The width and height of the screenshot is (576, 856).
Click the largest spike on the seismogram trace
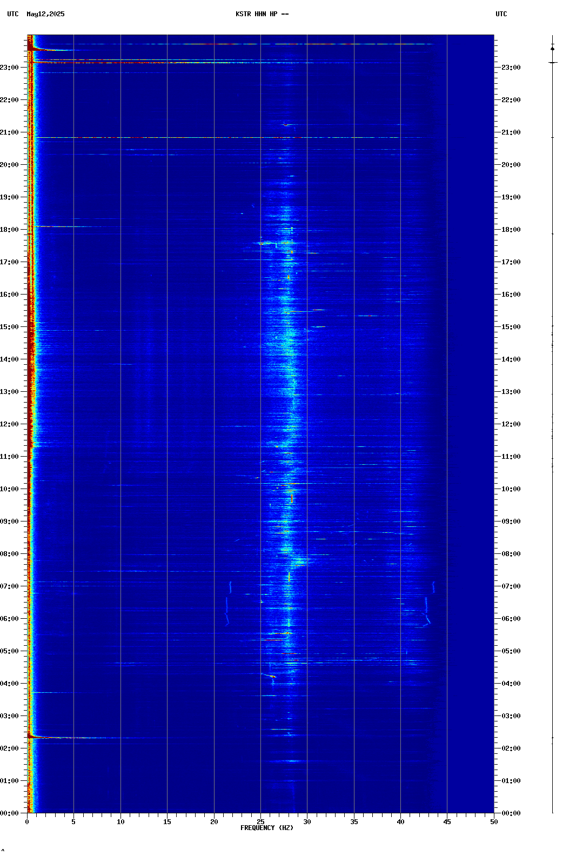pos(553,63)
